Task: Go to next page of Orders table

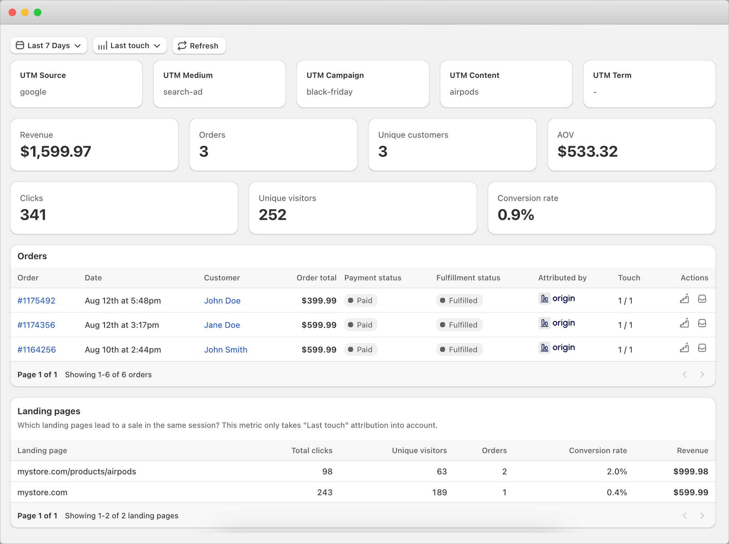Action: pos(702,374)
